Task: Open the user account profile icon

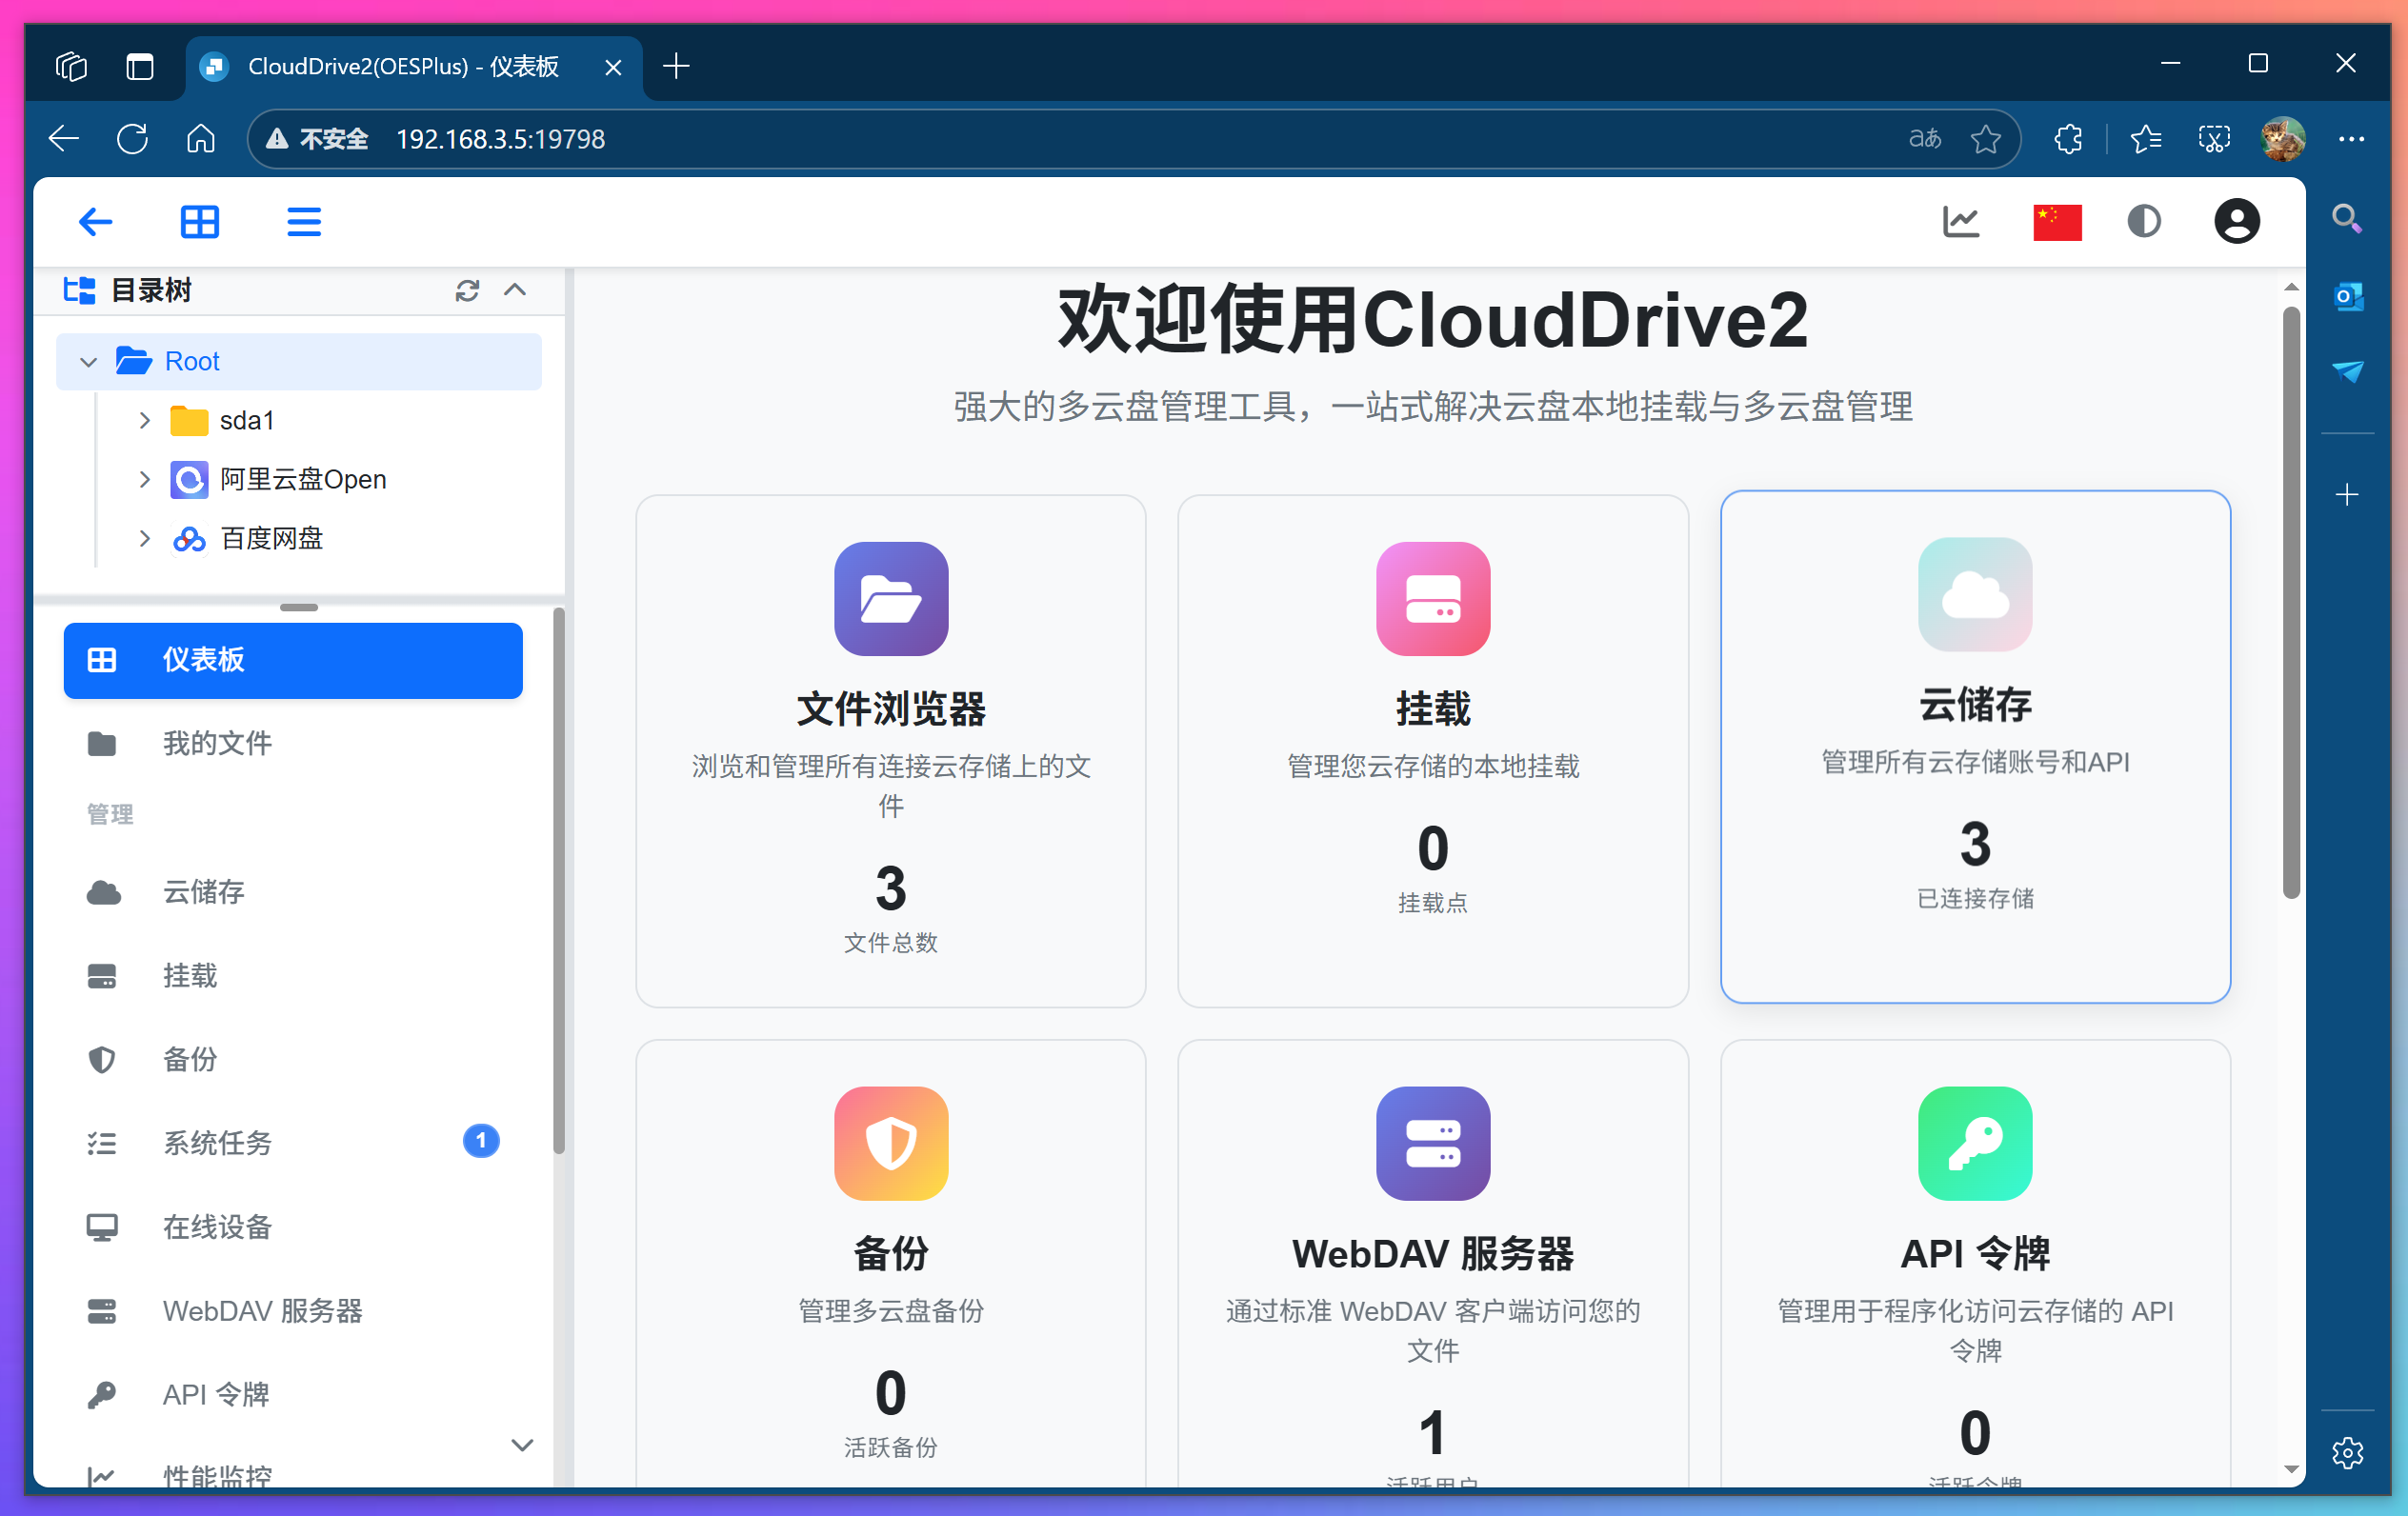Action: pyautogui.click(x=2236, y=221)
